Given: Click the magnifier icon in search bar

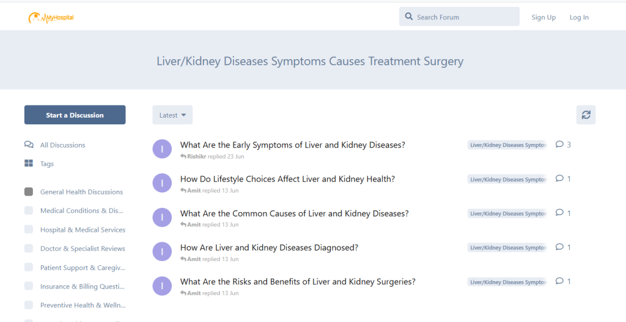Looking at the screenshot, I should coord(409,17).
